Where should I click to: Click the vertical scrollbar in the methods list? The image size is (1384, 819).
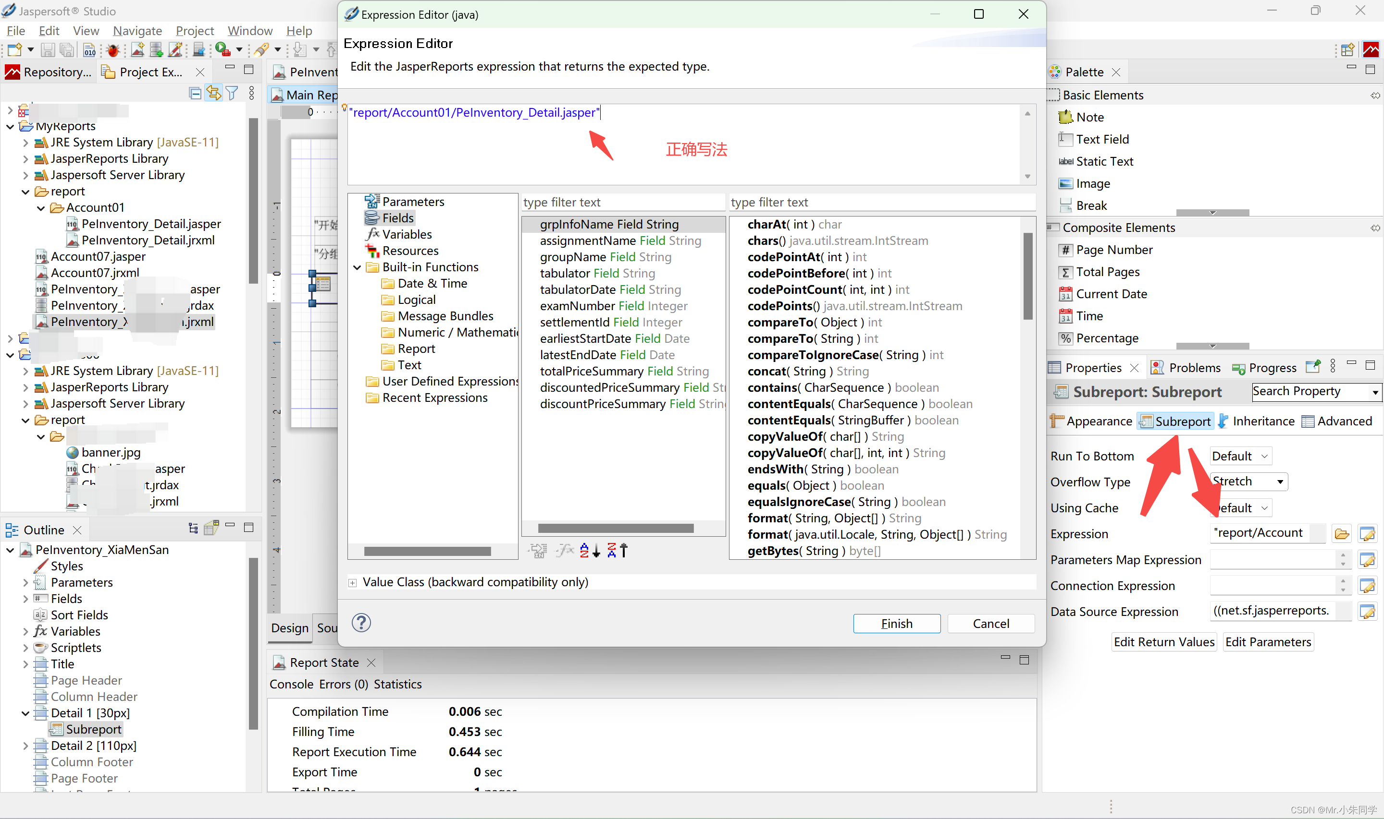point(1027,276)
